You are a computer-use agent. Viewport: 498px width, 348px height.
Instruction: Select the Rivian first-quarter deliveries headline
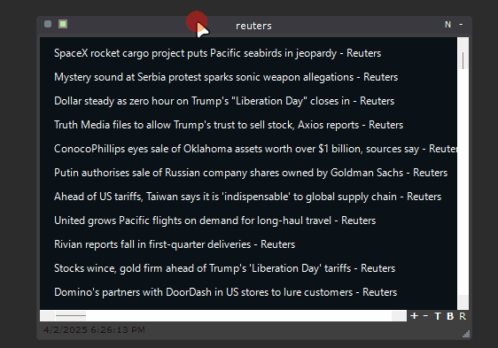tap(175, 244)
